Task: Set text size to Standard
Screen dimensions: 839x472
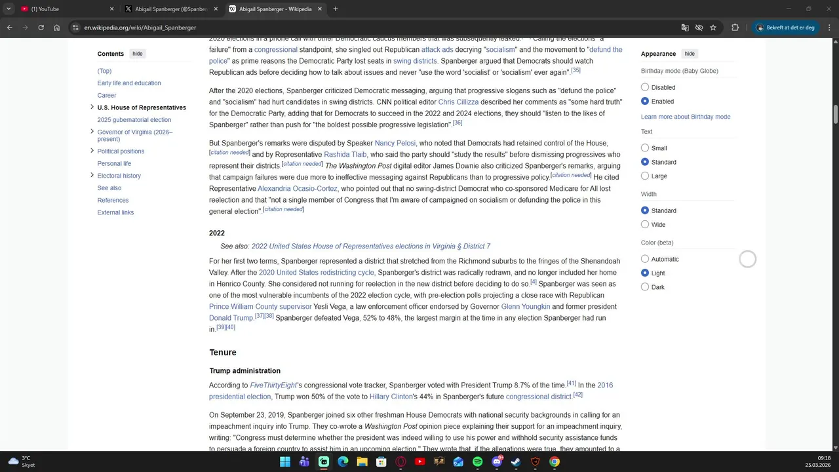Action: point(645,162)
